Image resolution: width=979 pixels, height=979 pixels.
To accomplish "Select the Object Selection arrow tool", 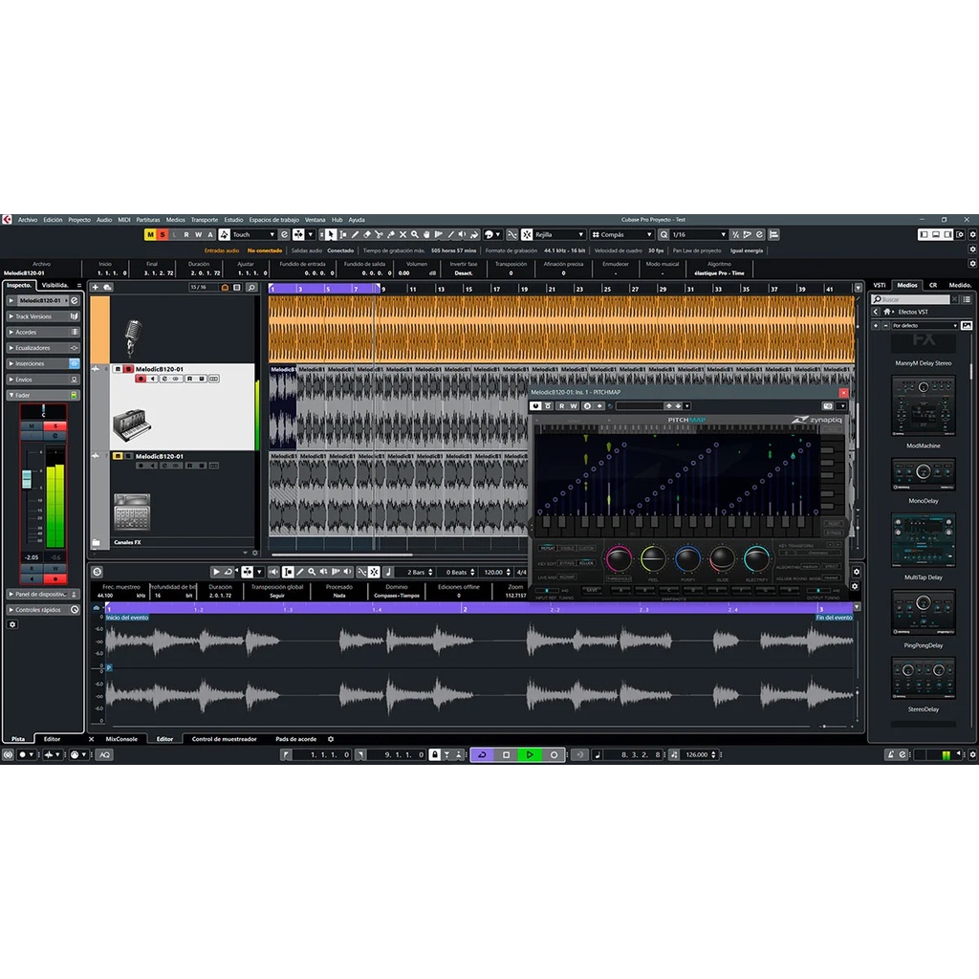I will pyautogui.click(x=330, y=235).
